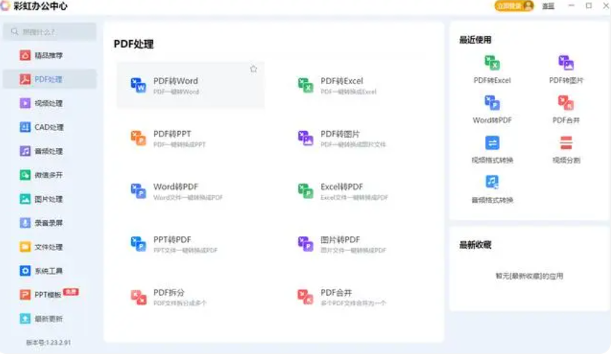
Task: Click the version number 1.23.2.91 text
Action: [x=48, y=342]
